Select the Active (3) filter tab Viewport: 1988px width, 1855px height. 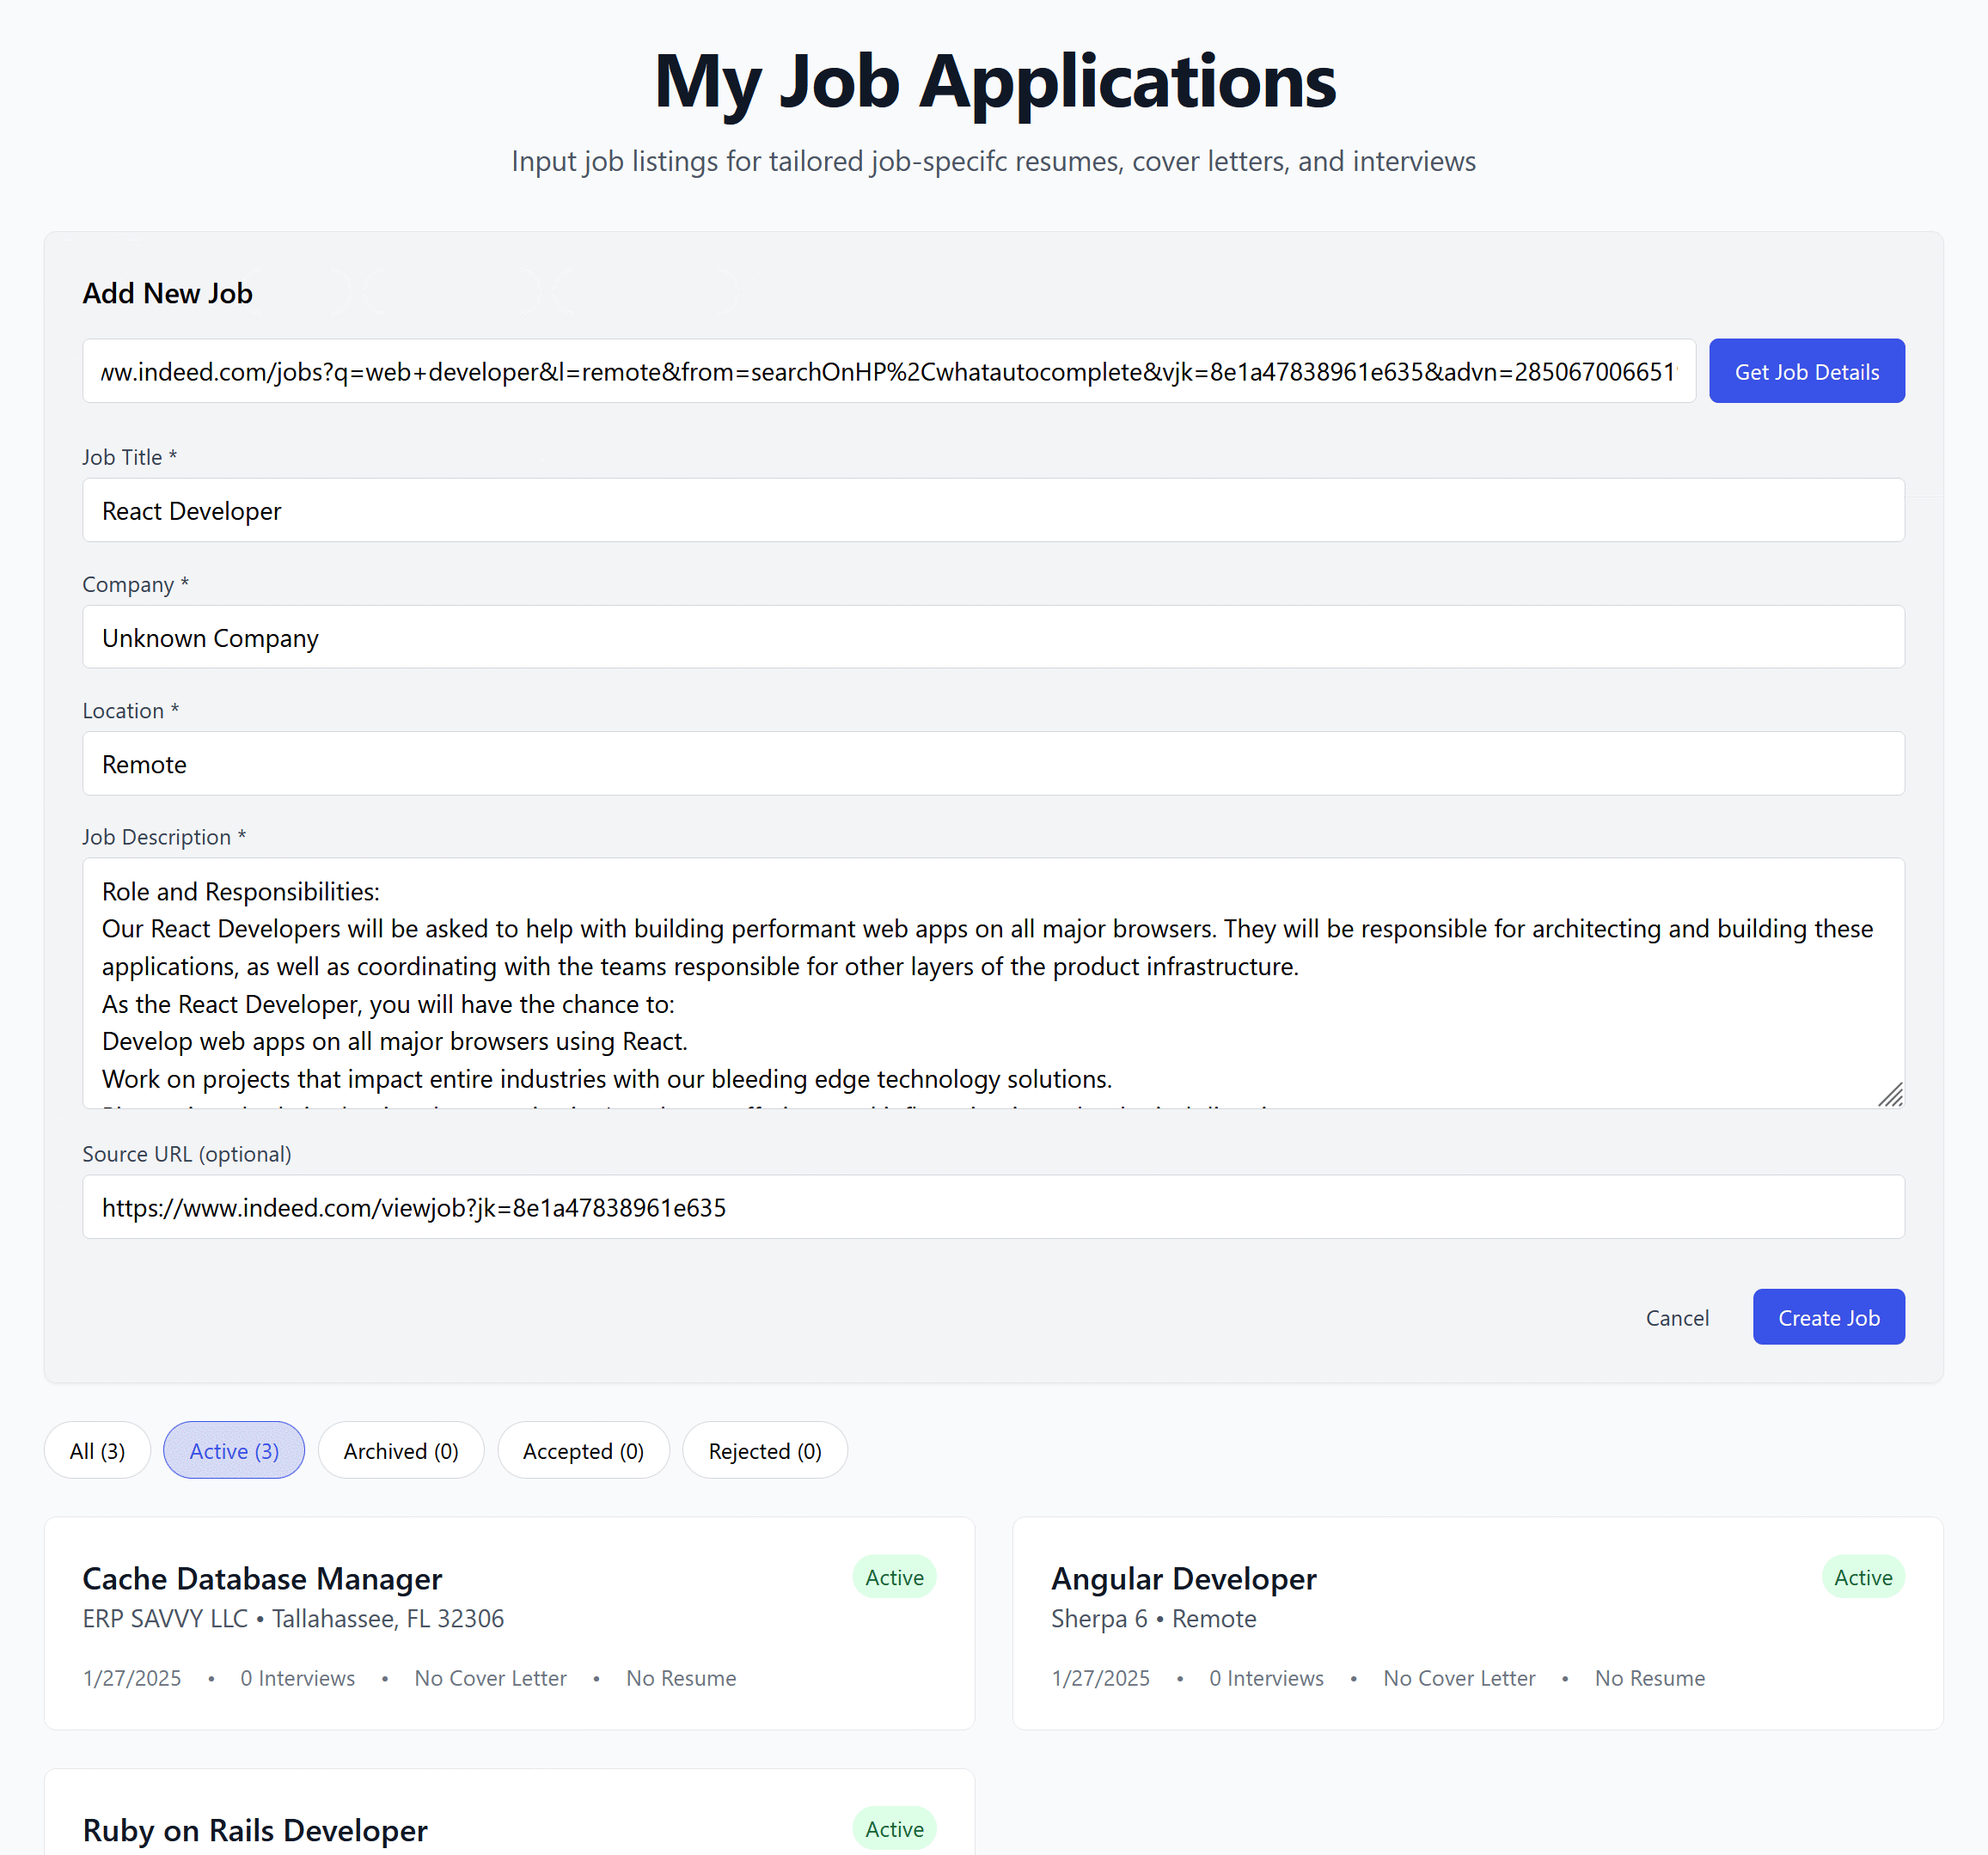point(234,1450)
